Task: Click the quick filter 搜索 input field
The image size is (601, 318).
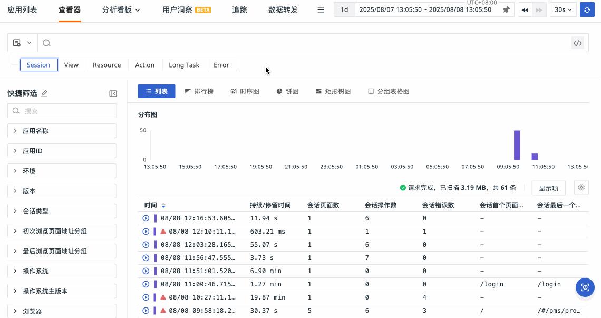Action: 62,111
